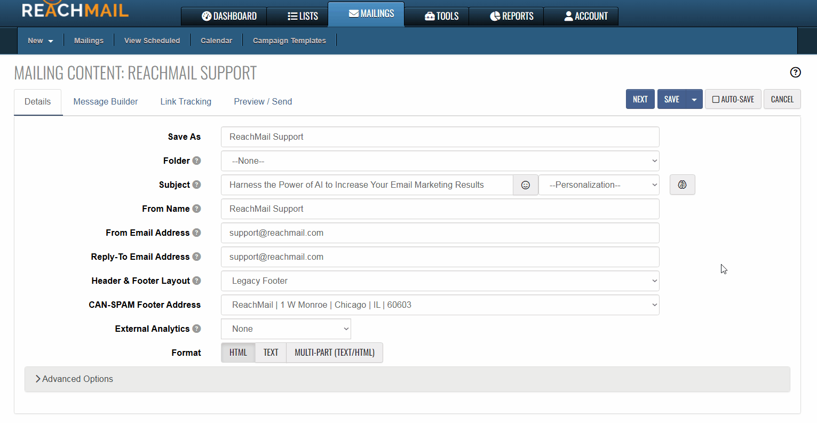Open External Analytics dropdown
817x423 pixels.
pos(286,329)
